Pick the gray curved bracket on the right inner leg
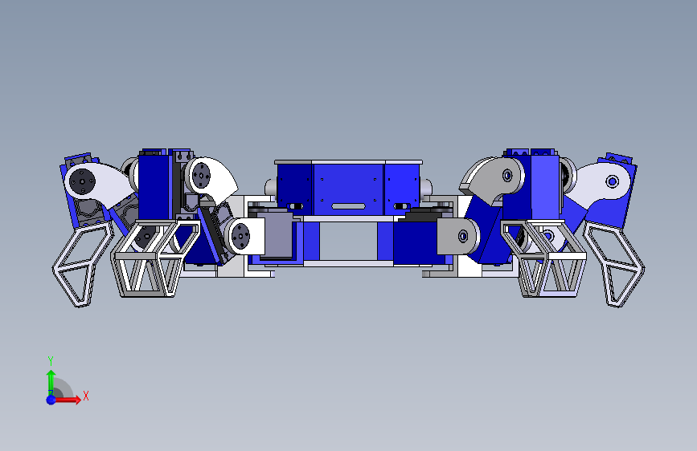 [x=493, y=181]
